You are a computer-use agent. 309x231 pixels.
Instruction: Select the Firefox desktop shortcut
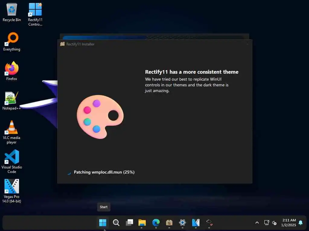(12, 71)
